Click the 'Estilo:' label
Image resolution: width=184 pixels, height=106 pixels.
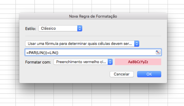click(x=30, y=29)
